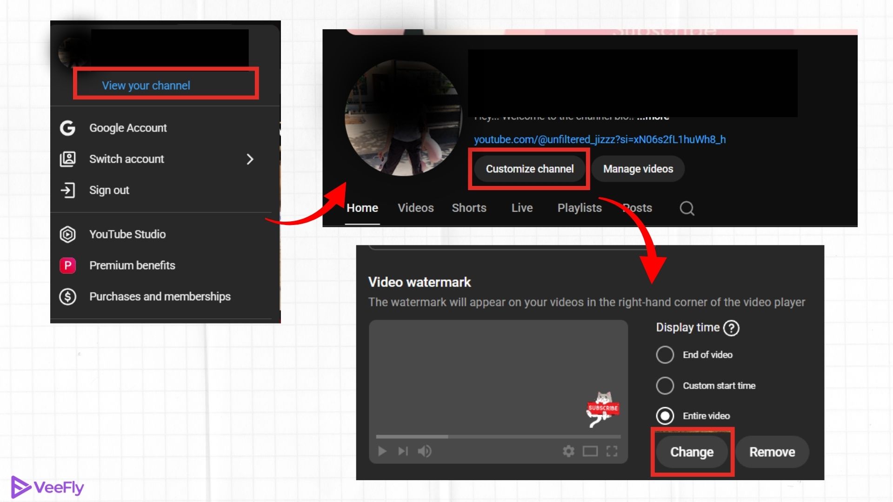The image size is (893, 502).
Task: Open the Shorts tab
Action: (x=469, y=208)
